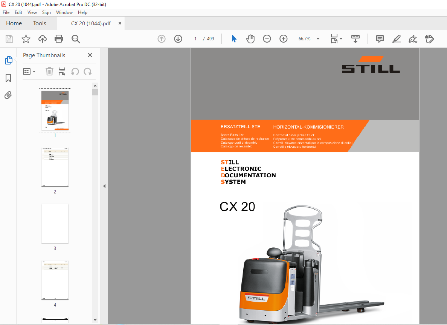Open the Help menu
This screenshot has width=447, height=325.
point(82,12)
